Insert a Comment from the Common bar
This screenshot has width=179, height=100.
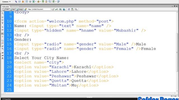coord(50,2)
